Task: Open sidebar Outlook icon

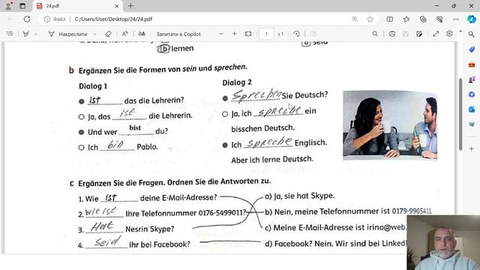Action: [x=472, y=109]
